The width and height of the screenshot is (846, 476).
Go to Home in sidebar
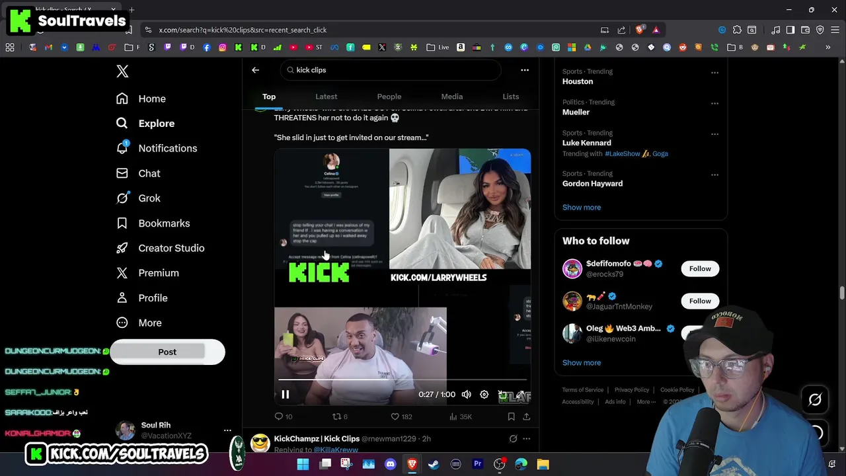(x=141, y=99)
